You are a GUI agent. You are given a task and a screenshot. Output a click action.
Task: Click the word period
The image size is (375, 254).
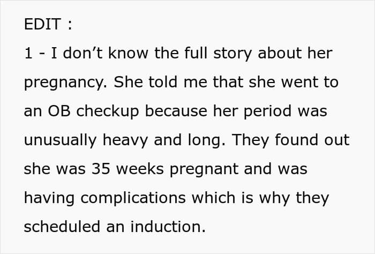(x=267, y=112)
